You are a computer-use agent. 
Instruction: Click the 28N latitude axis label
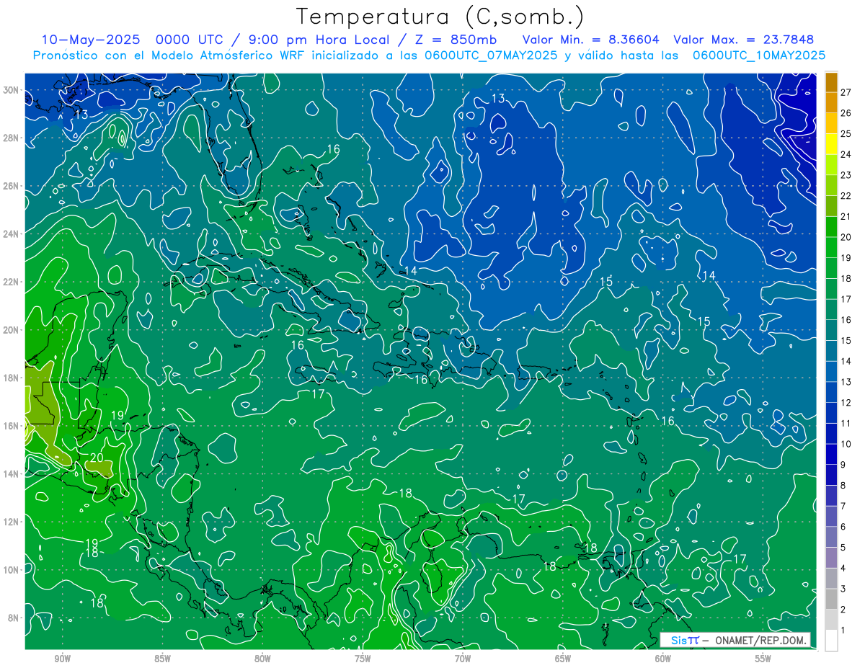(x=12, y=138)
